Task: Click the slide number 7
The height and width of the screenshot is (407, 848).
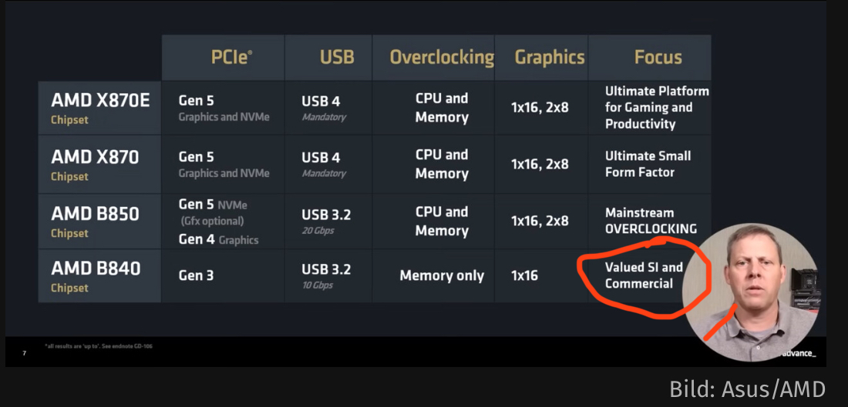Action: (25, 354)
